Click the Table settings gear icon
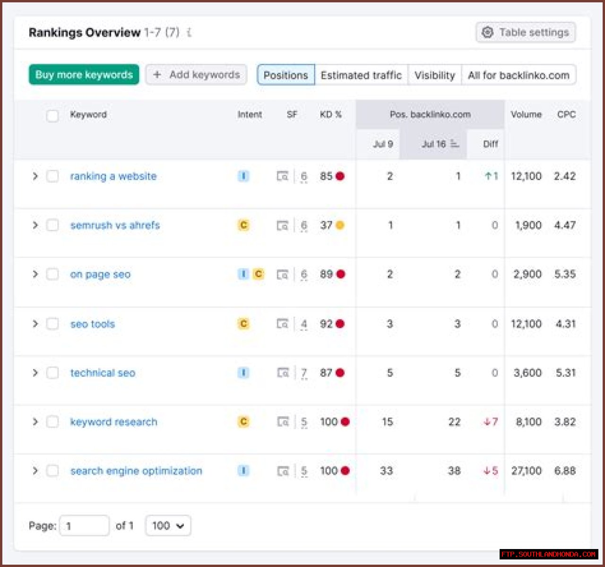 pos(487,32)
